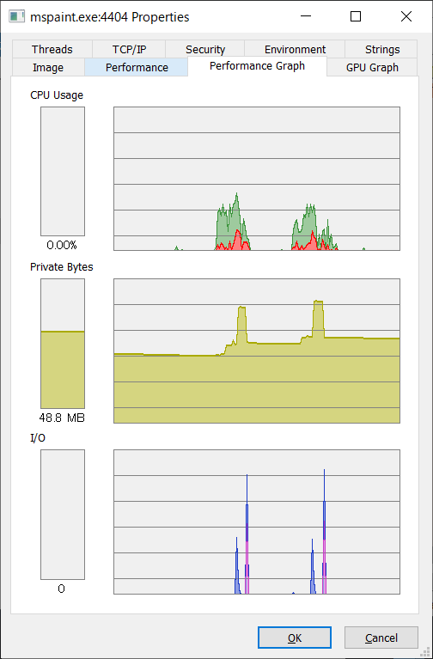433x659 pixels.
Task: Click the Cancel button
Action: pyautogui.click(x=381, y=638)
